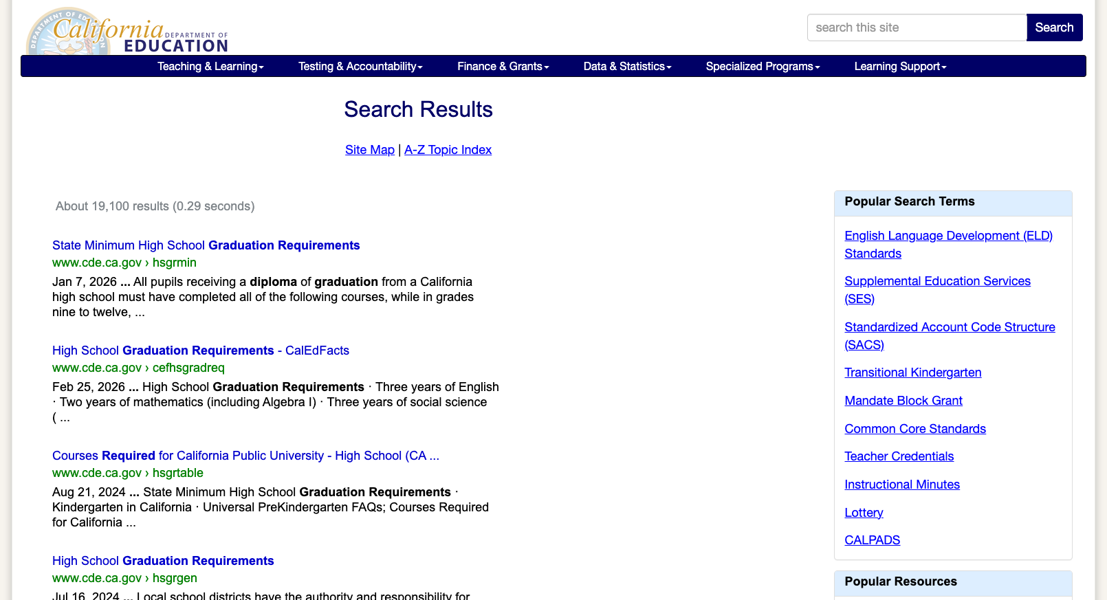Open English Language Development (ELD) Standards link
This screenshot has height=600, width=1107.
tap(948, 245)
